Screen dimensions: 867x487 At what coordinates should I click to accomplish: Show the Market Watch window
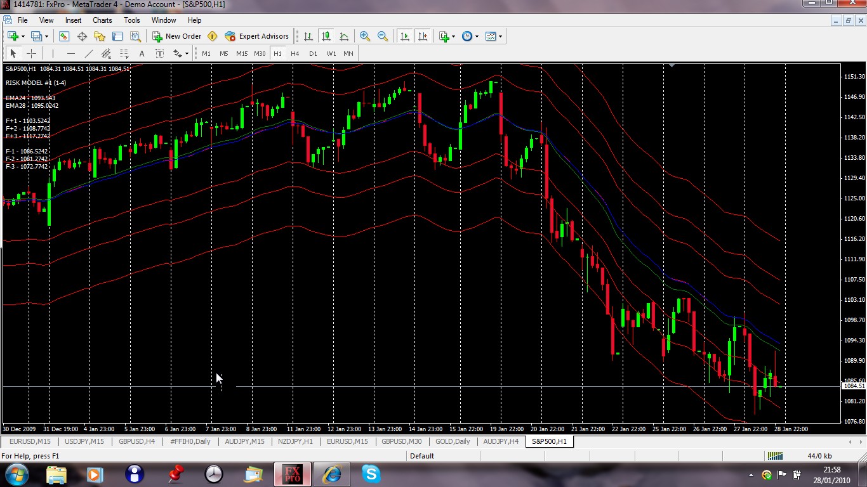click(x=64, y=36)
